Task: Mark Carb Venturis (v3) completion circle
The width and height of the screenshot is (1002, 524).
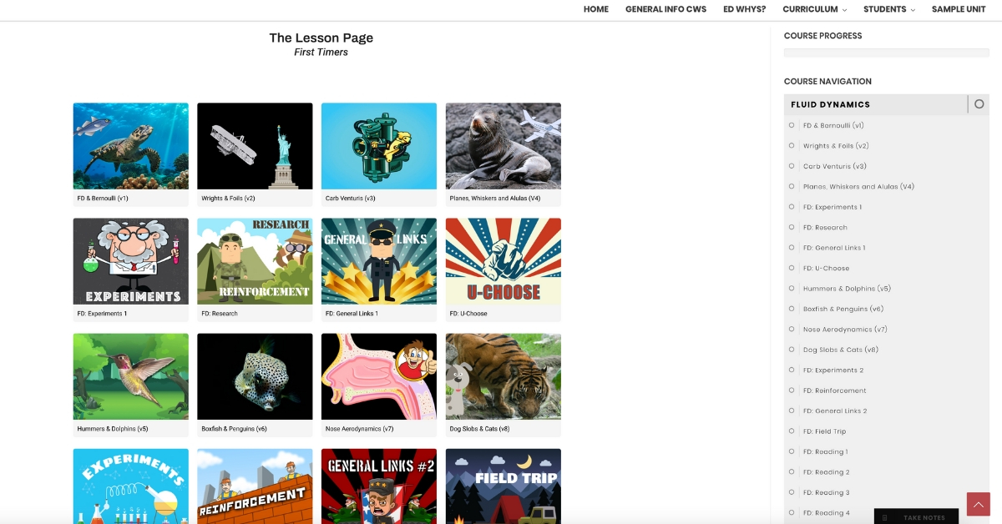Action: point(792,166)
